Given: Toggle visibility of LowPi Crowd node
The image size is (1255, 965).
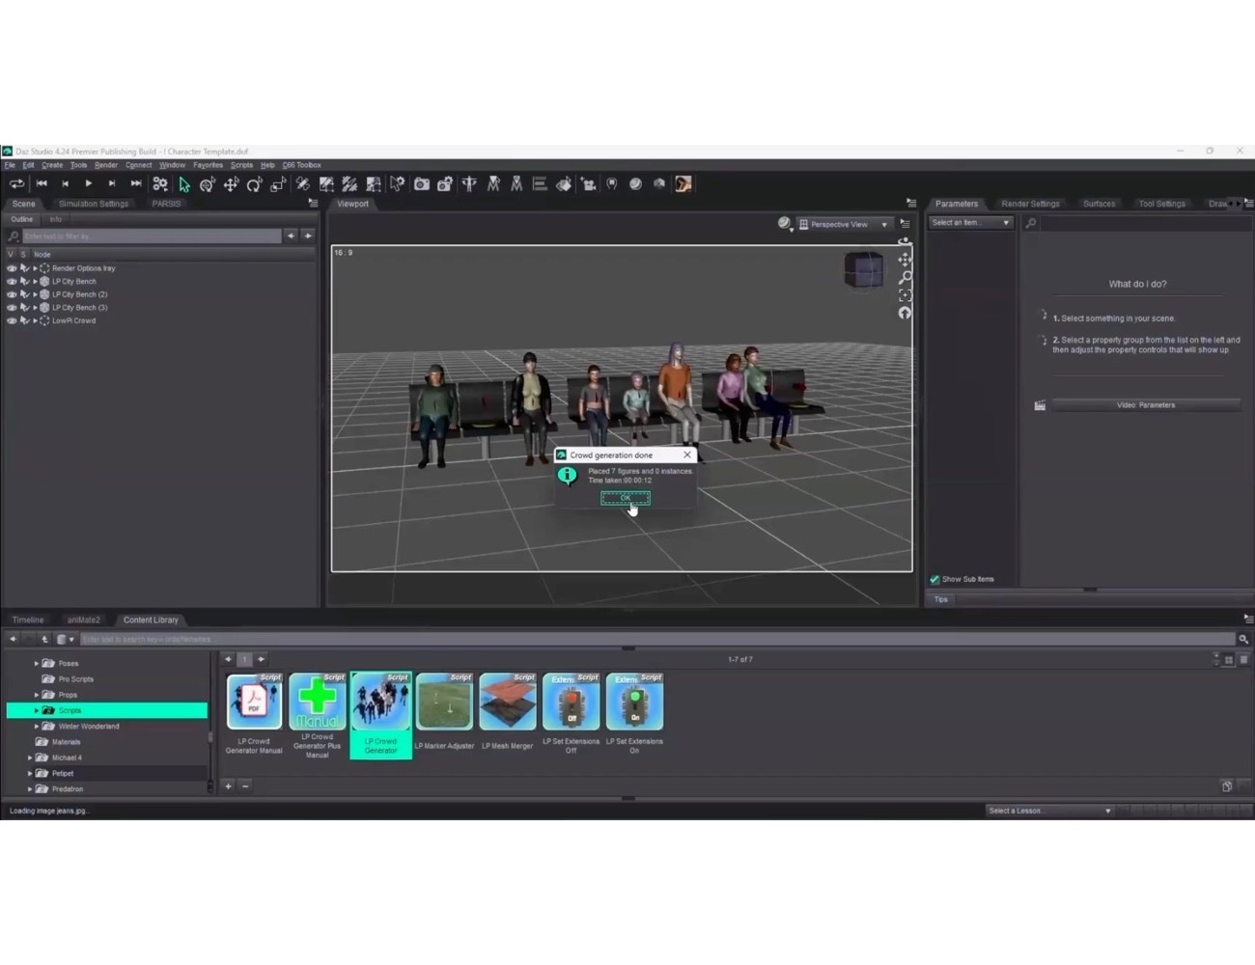Looking at the screenshot, I should click(x=11, y=320).
